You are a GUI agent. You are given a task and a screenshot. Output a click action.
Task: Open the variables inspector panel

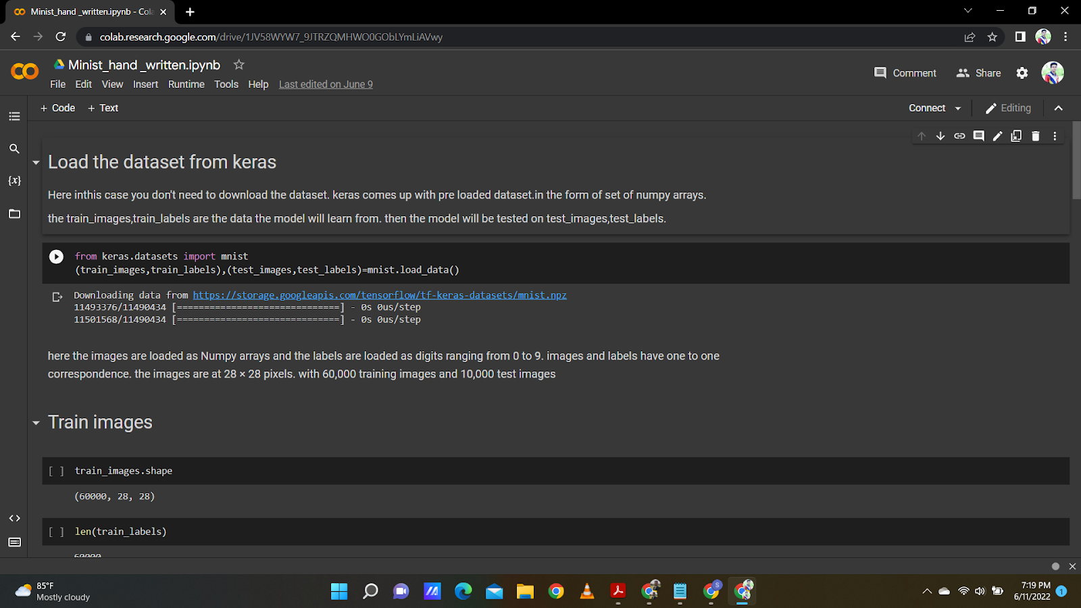14,181
